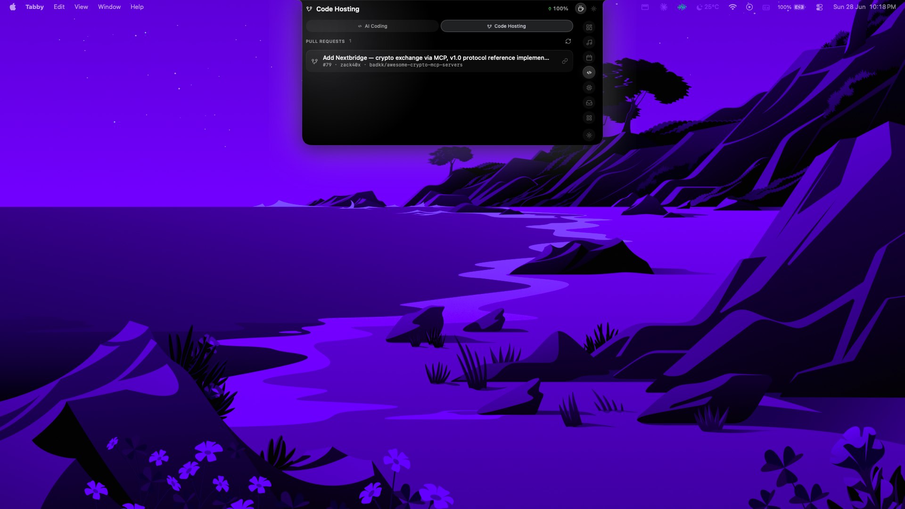This screenshot has height=509, width=905.
Task: Open the grid icon beneath the inbox tray
Action: (x=589, y=118)
